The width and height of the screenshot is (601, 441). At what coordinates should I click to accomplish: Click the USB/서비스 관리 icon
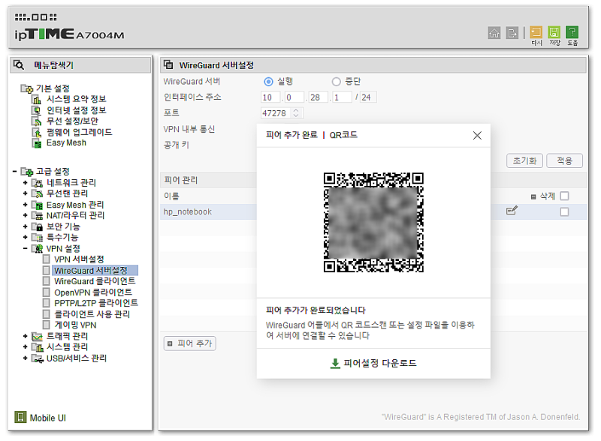pos(37,358)
